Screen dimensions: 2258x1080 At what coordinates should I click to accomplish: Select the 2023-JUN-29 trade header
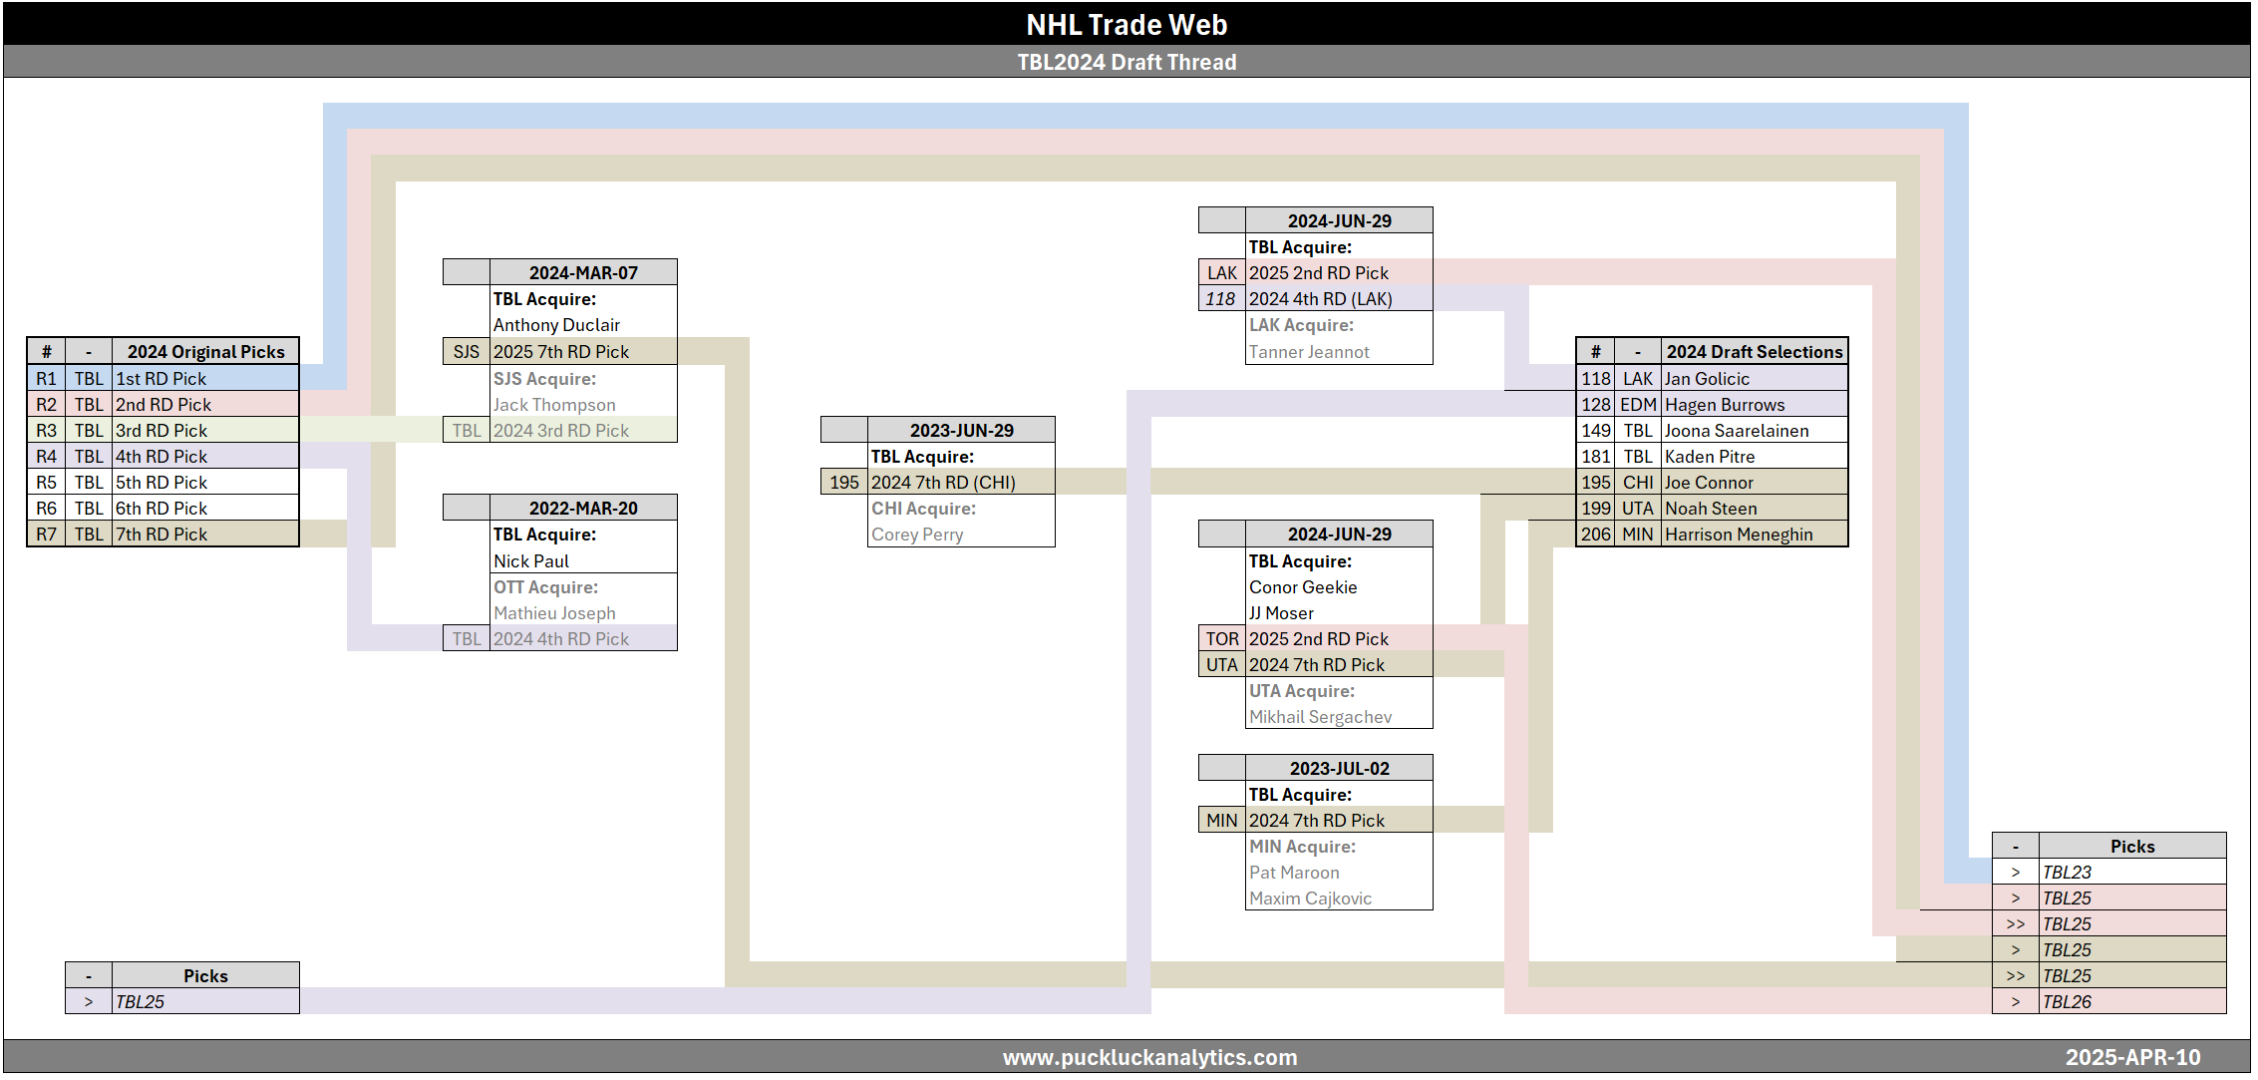[x=961, y=430]
